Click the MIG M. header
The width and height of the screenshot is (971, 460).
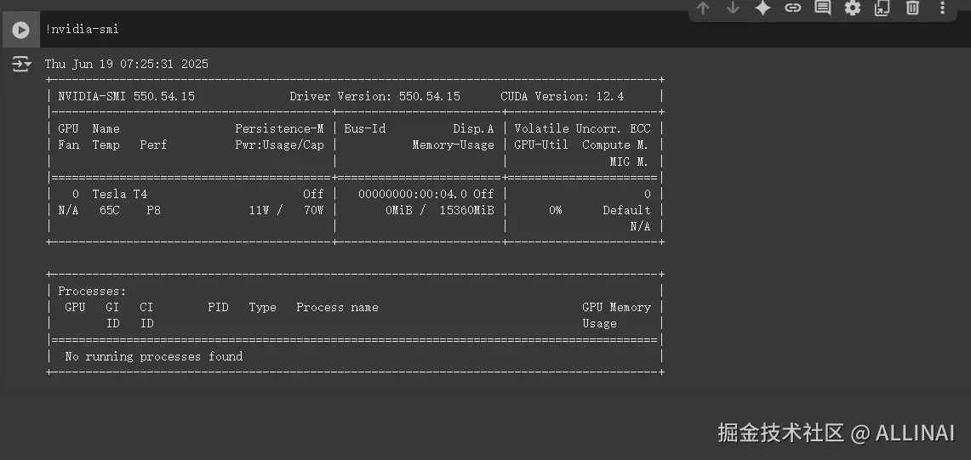pos(629,161)
